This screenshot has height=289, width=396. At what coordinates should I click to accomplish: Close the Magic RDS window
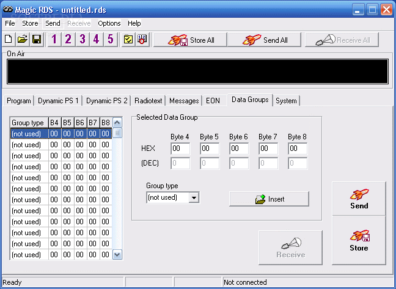coord(387,10)
